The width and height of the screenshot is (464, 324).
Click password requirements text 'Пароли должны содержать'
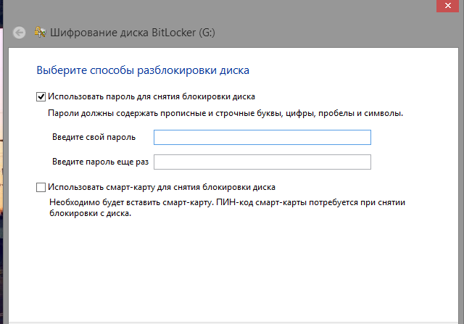click(x=103, y=113)
